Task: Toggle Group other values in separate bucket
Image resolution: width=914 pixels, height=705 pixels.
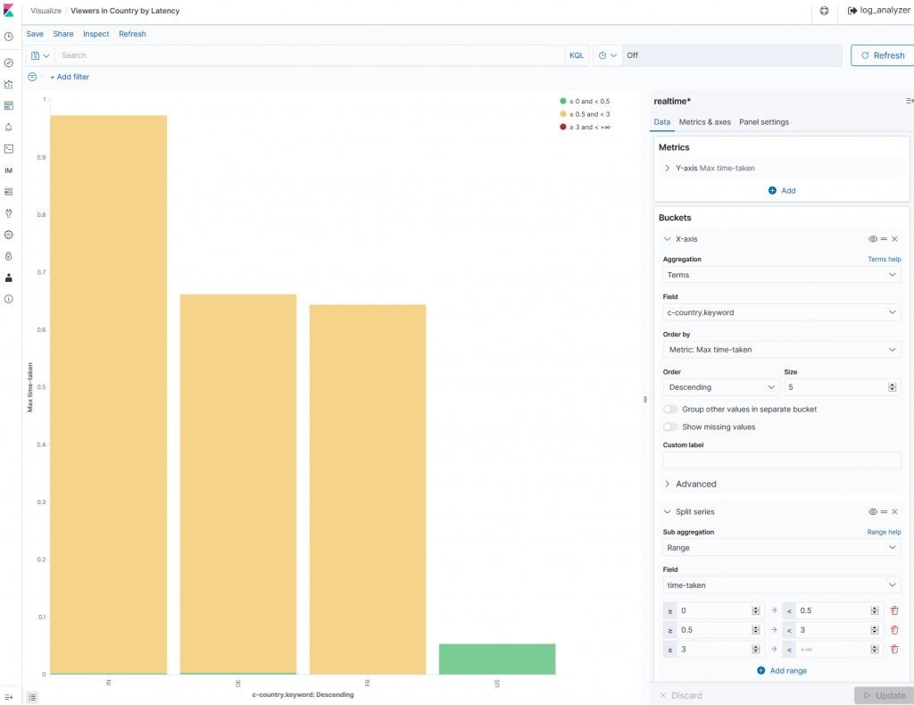Action: click(670, 409)
